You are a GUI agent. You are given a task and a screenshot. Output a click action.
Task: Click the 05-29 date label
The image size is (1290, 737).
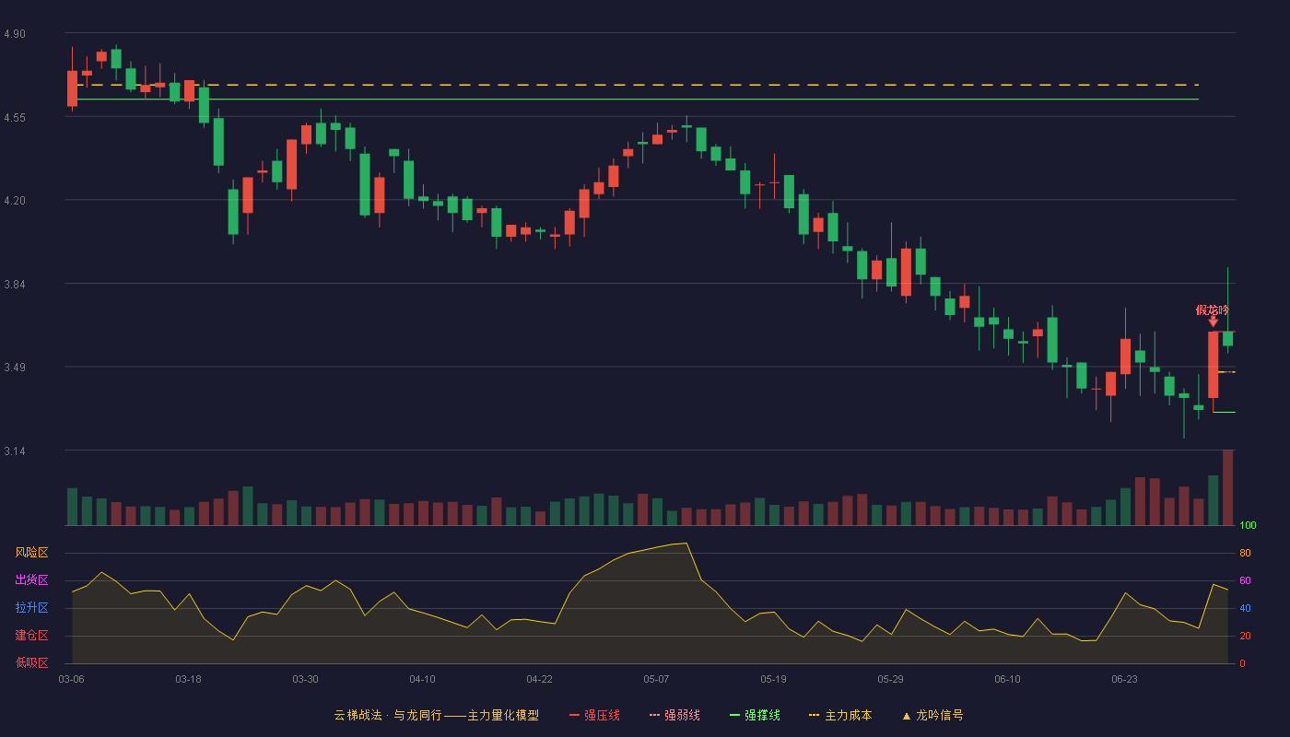[890, 679]
